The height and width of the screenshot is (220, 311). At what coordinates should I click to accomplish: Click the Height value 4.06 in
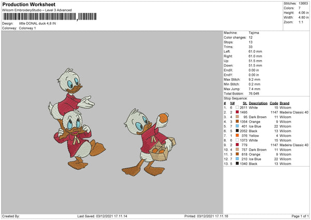[x=303, y=12]
